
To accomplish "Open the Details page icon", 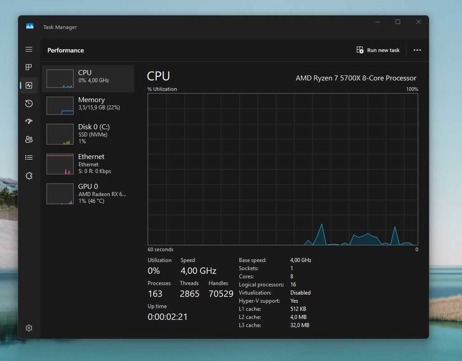I will (x=29, y=157).
